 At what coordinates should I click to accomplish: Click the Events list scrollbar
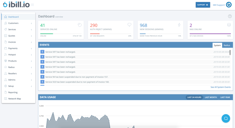230,52
